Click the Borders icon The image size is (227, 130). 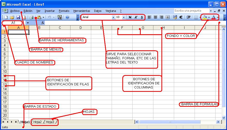[196, 17]
